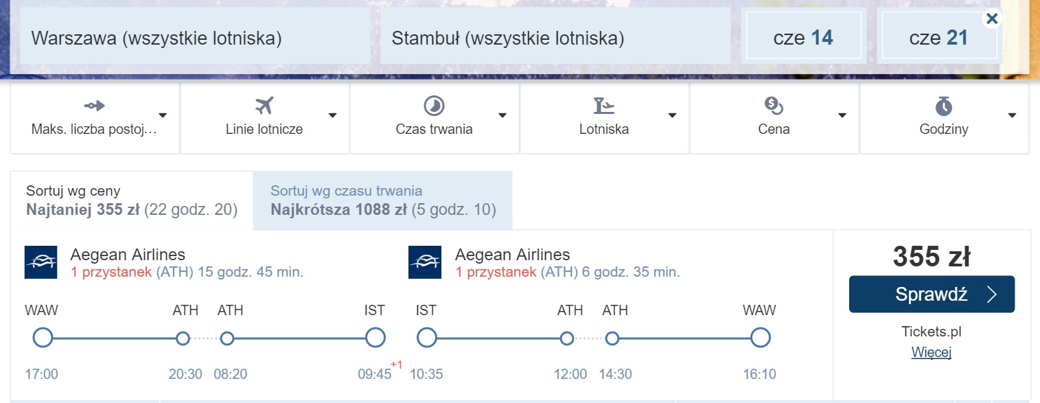The height and width of the screenshot is (403, 1040).
Task: Change the departure date cze 14
Action: (803, 38)
